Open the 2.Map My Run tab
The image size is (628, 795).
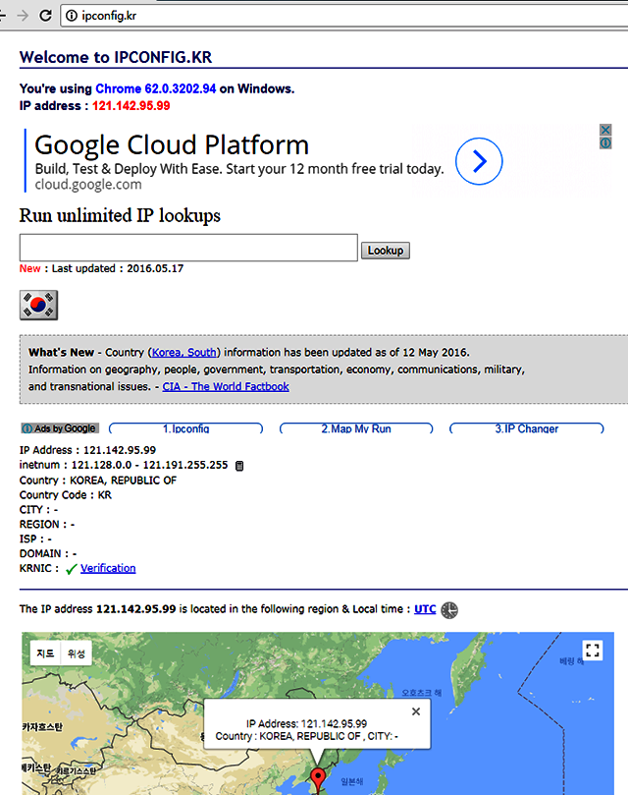pyautogui.click(x=355, y=428)
